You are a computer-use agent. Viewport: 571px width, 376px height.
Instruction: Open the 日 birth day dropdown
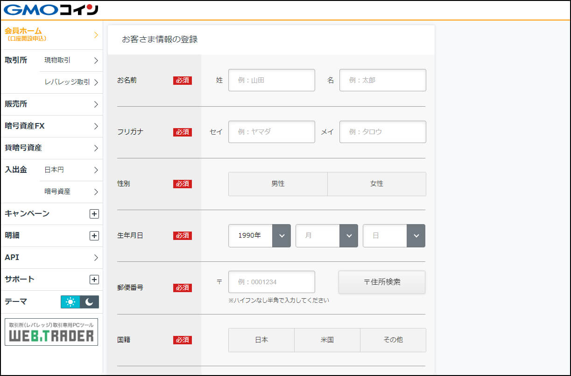pos(394,236)
